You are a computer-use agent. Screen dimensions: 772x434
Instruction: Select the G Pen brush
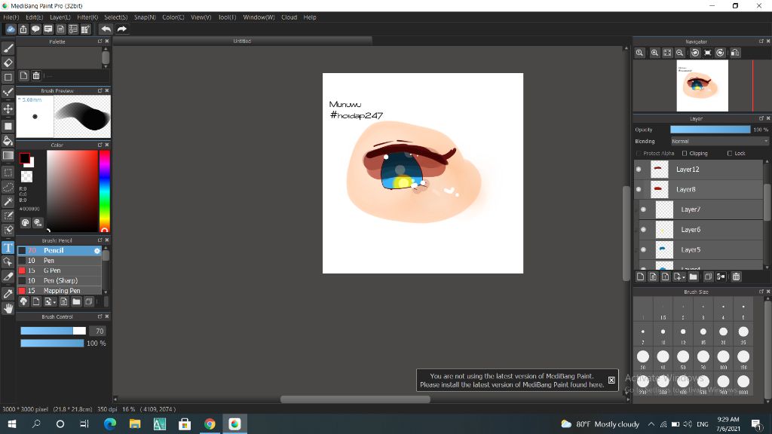click(x=60, y=270)
